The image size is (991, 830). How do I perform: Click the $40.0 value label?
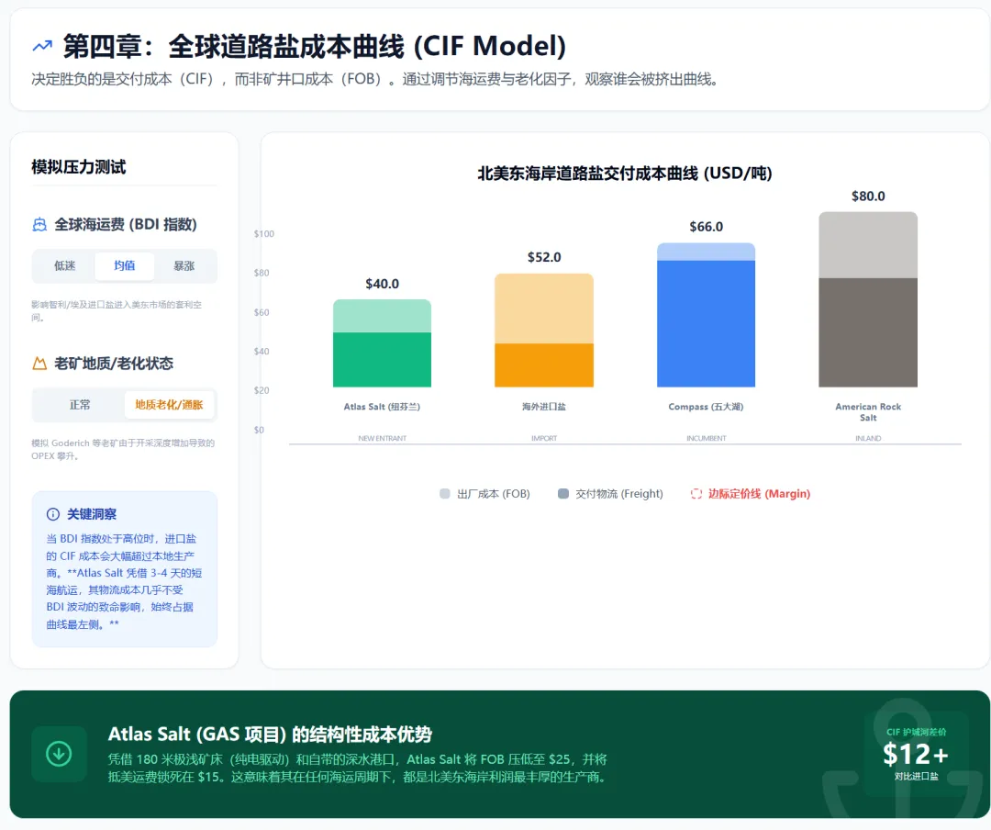[x=383, y=284]
